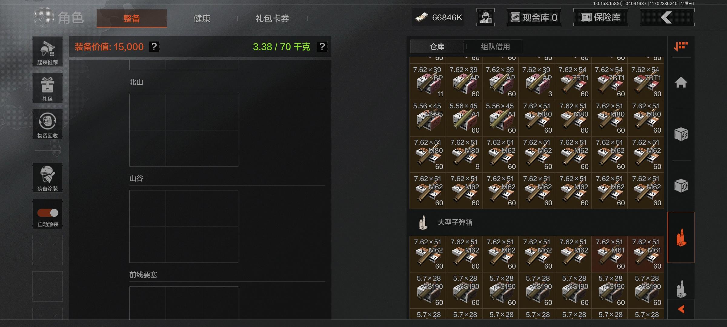727x327 pixels.
Task: Open the 起装推荐 loadout recommendation icon
Action: (48, 52)
